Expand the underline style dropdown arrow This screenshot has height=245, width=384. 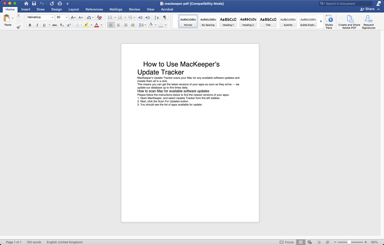coord(49,25)
